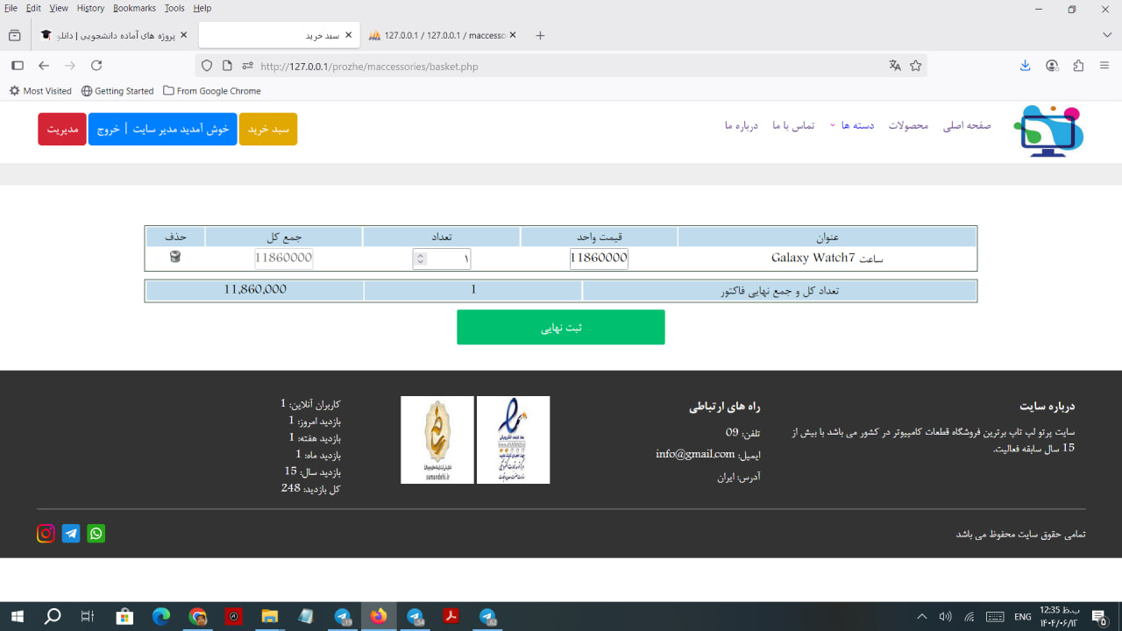The image size is (1122, 631).
Task: Open the History menu
Action: (90, 8)
